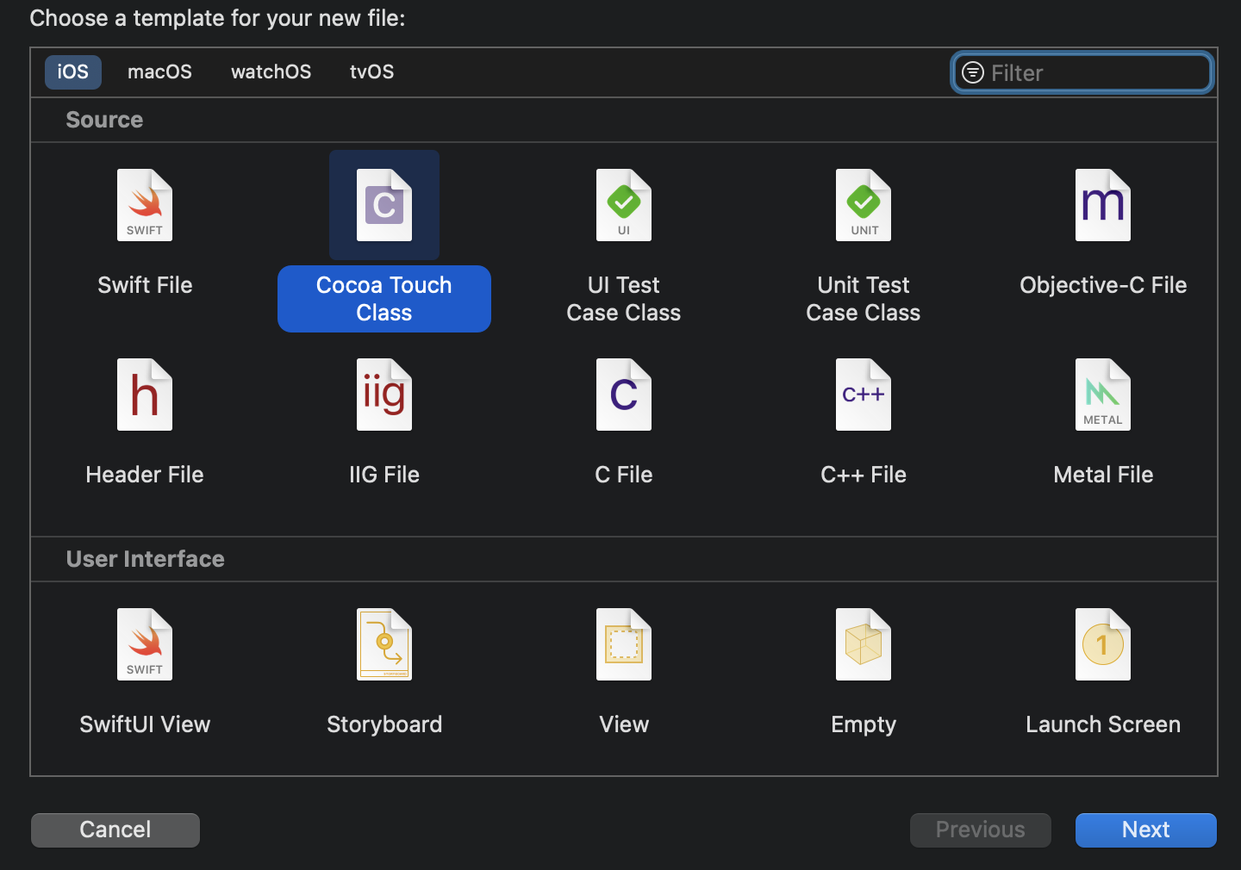The width and height of the screenshot is (1241, 870).
Task: Click the filter icon in search field
Action: pos(973,72)
